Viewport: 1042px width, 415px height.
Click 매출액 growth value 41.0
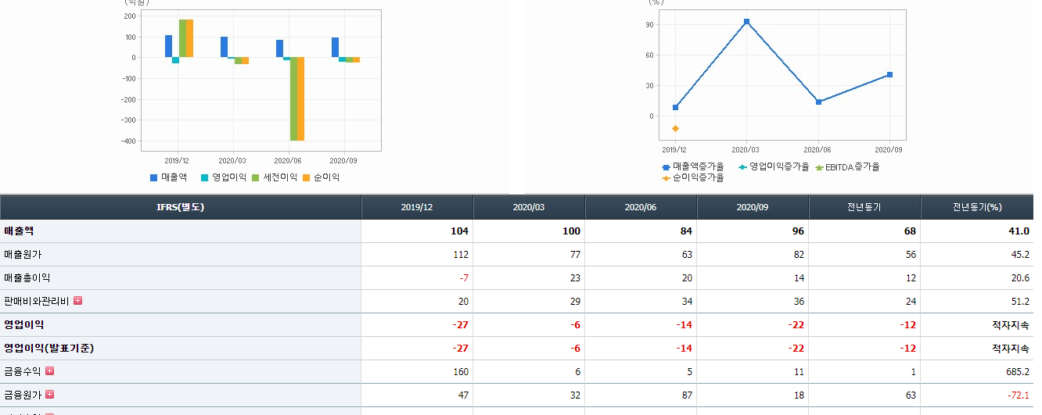(x=1018, y=231)
